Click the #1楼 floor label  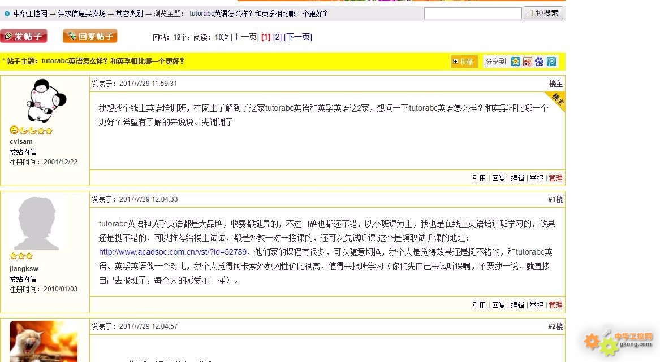[555, 199]
